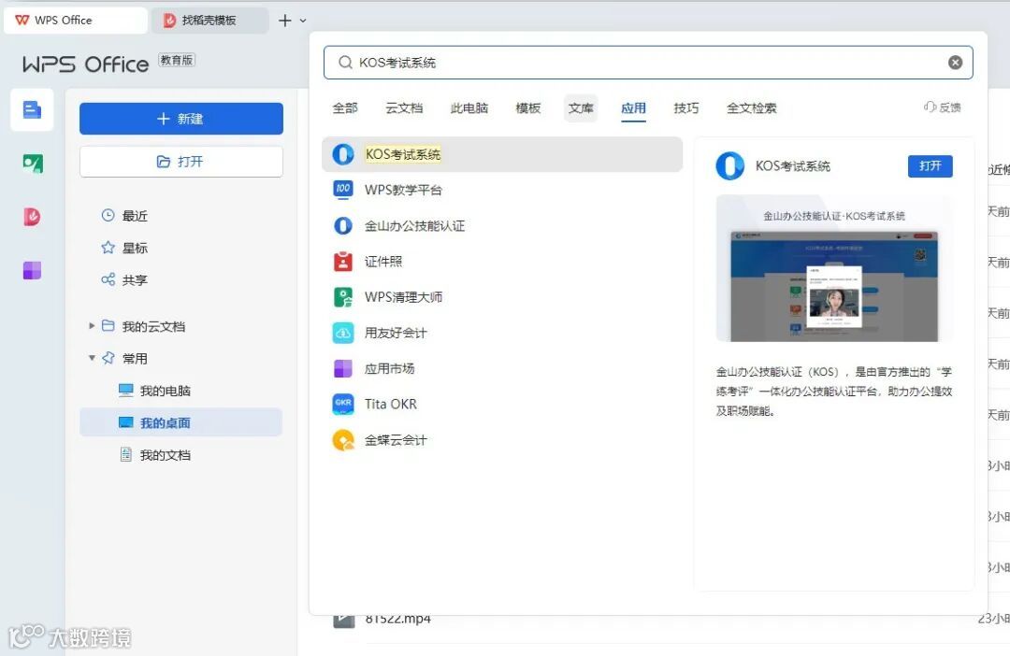Viewport: 1010px width, 656px height.
Task: Click the KOS考试系统 result icon
Action: 342,154
